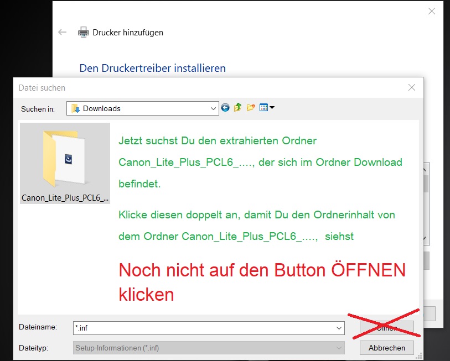Click the Drucker hinzufügen title text
Screen dimensions: 450x361
[x=128, y=33]
